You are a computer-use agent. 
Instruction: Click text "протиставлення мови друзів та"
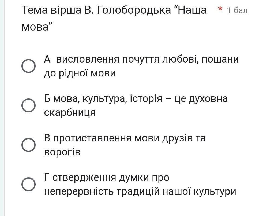129,138
